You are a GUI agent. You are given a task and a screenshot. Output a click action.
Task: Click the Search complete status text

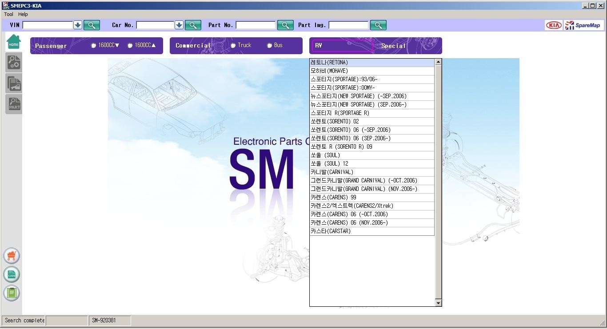click(24, 321)
